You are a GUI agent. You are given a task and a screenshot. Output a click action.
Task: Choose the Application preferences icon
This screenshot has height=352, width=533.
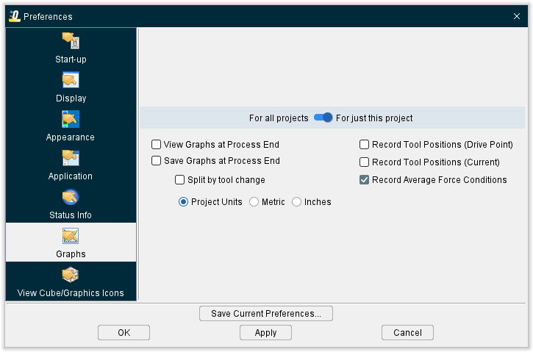tap(71, 158)
